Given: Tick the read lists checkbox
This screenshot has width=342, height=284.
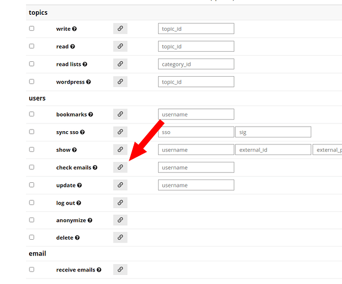Looking at the screenshot, I should [x=32, y=64].
